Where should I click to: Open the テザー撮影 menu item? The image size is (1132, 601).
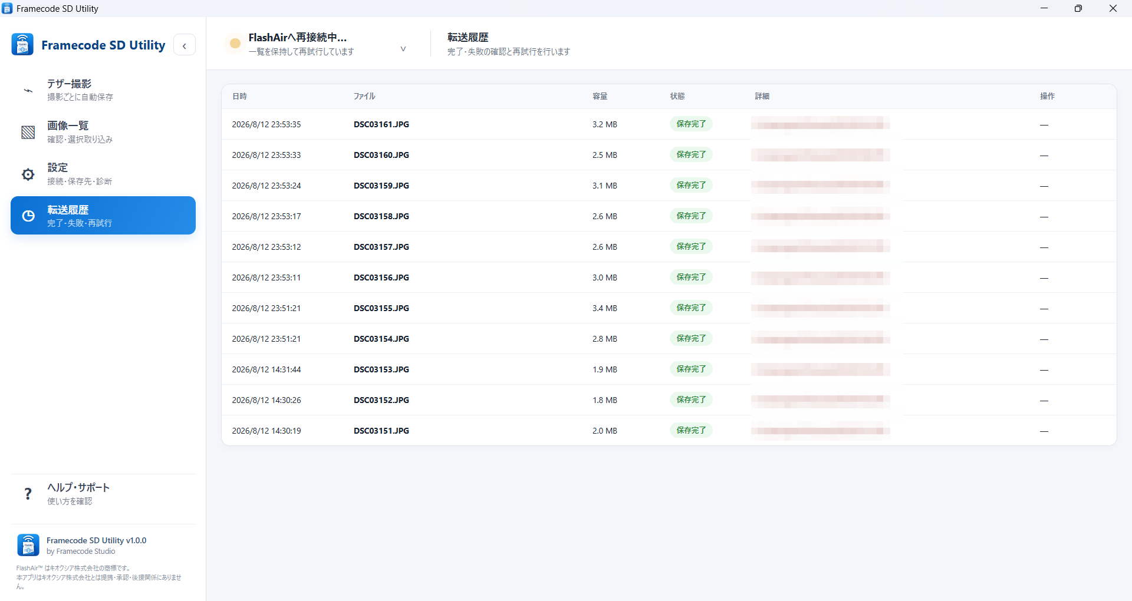[103, 90]
